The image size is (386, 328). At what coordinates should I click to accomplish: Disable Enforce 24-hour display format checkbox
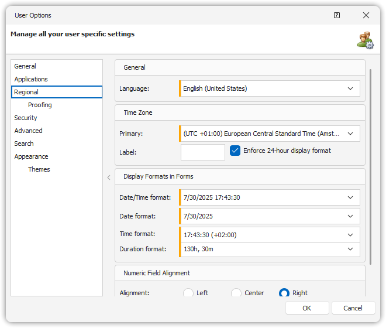[x=235, y=151]
